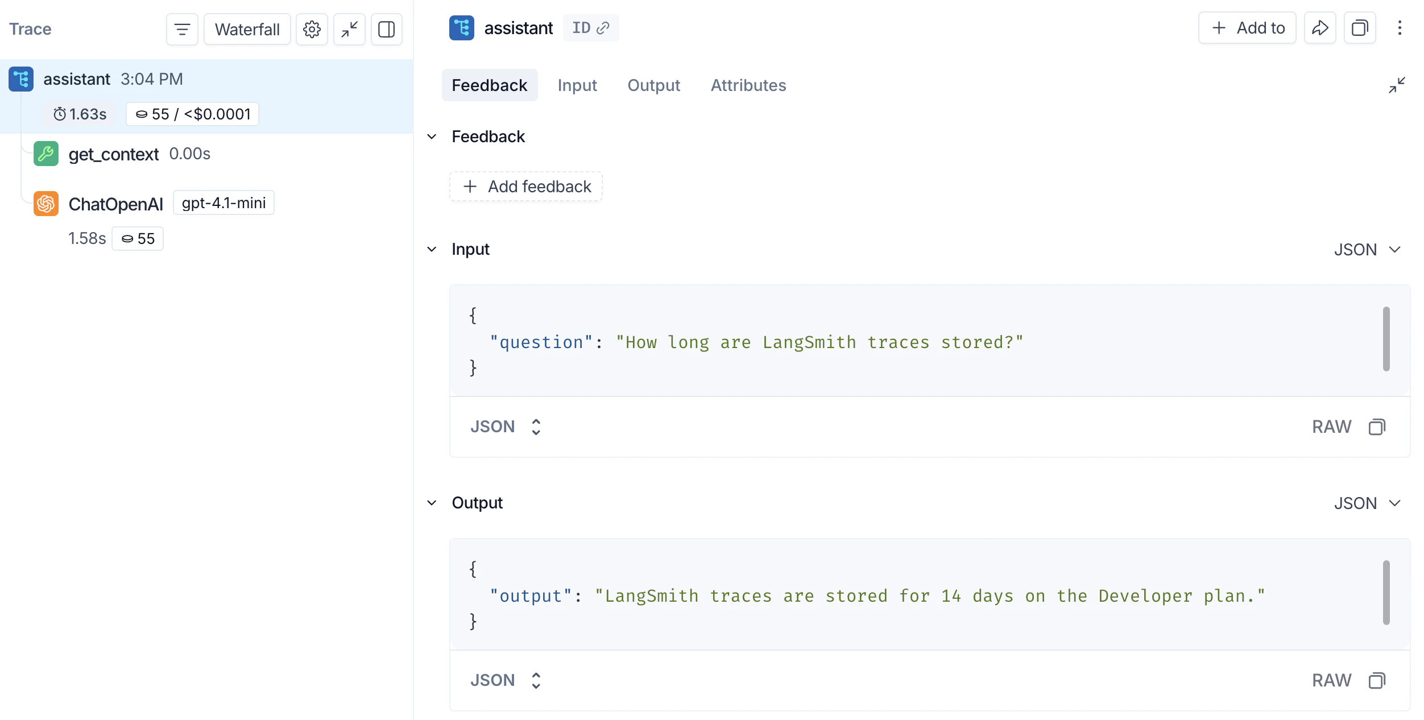Click the JSON stepper under the Input box
Viewport: 1424px width, 720px height.
[x=535, y=427]
